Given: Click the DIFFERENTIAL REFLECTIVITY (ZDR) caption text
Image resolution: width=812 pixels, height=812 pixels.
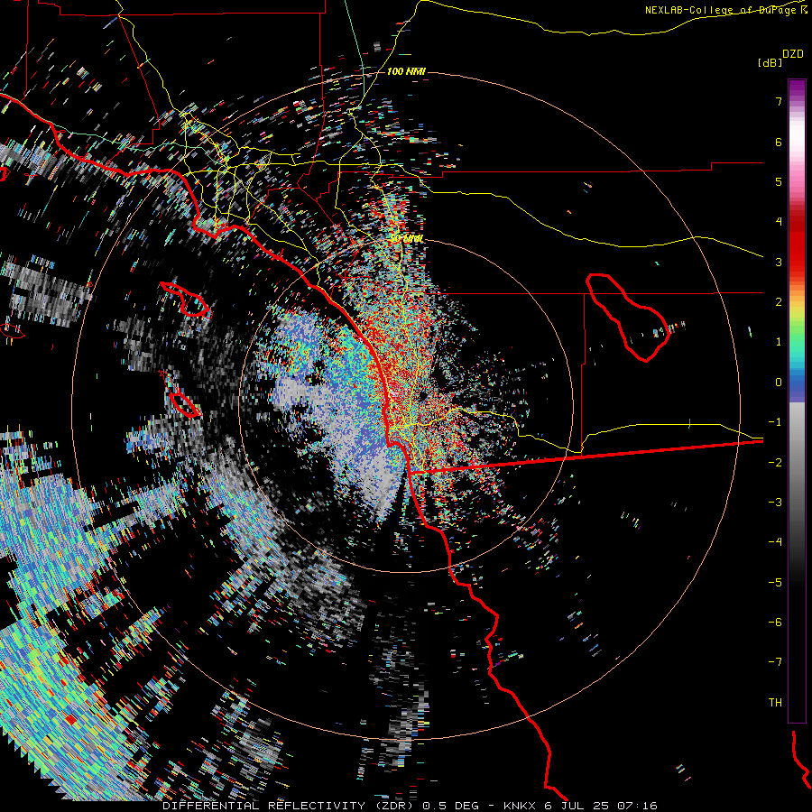Looking at the screenshot, I should [288, 806].
